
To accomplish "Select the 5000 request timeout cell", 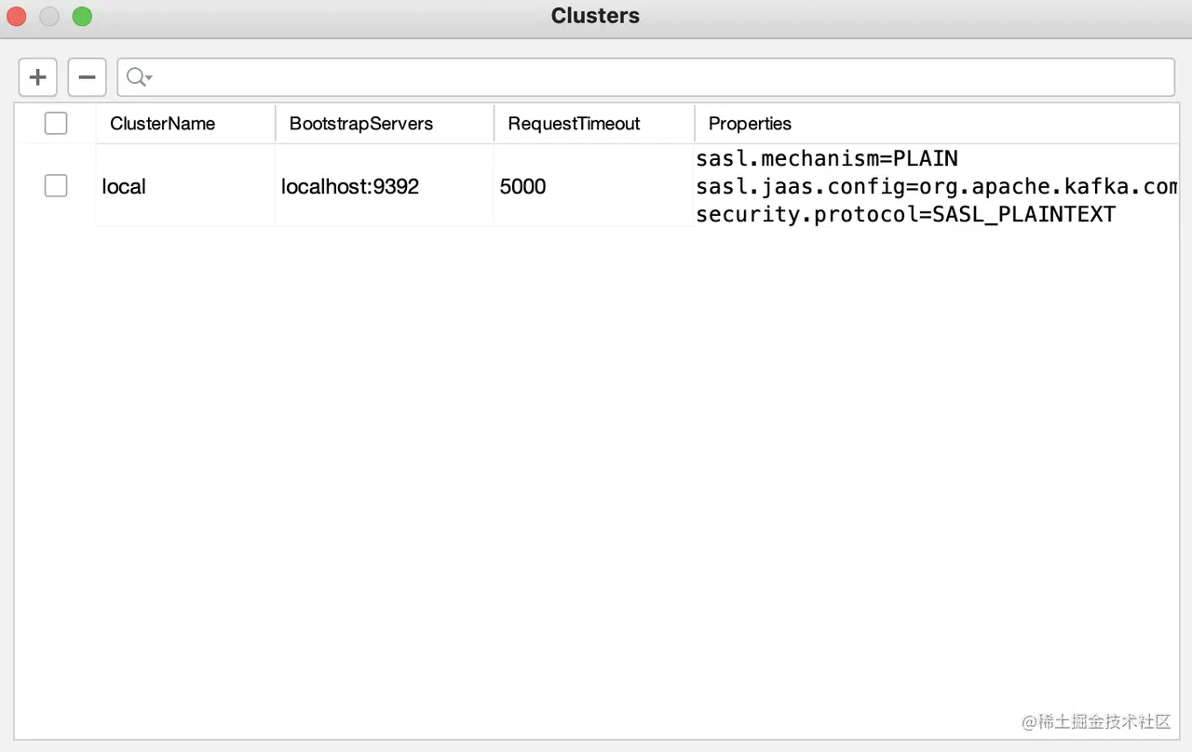I will coord(522,186).
